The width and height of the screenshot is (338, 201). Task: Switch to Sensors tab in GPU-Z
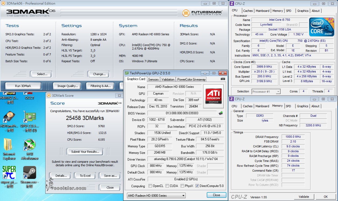pos(153,79)
